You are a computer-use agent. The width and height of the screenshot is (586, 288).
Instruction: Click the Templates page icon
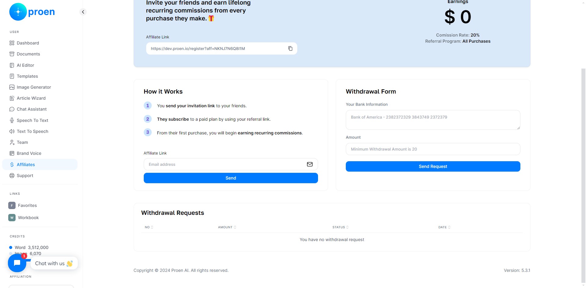click(x=12, y=76)
